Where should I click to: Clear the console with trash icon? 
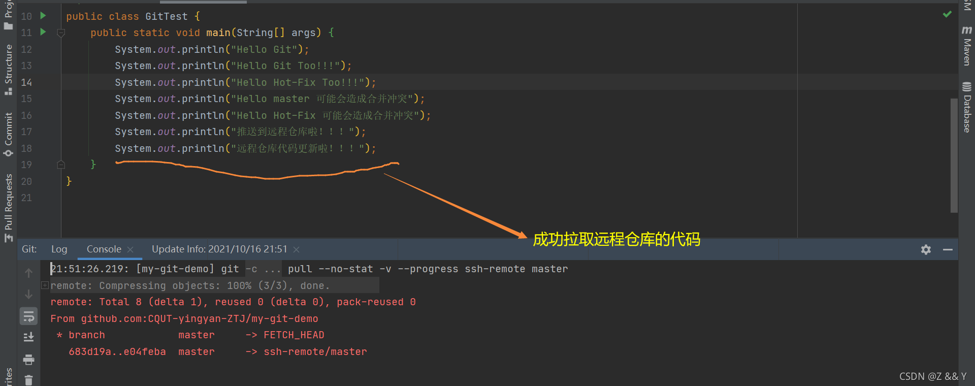click(x=29, y=380)
